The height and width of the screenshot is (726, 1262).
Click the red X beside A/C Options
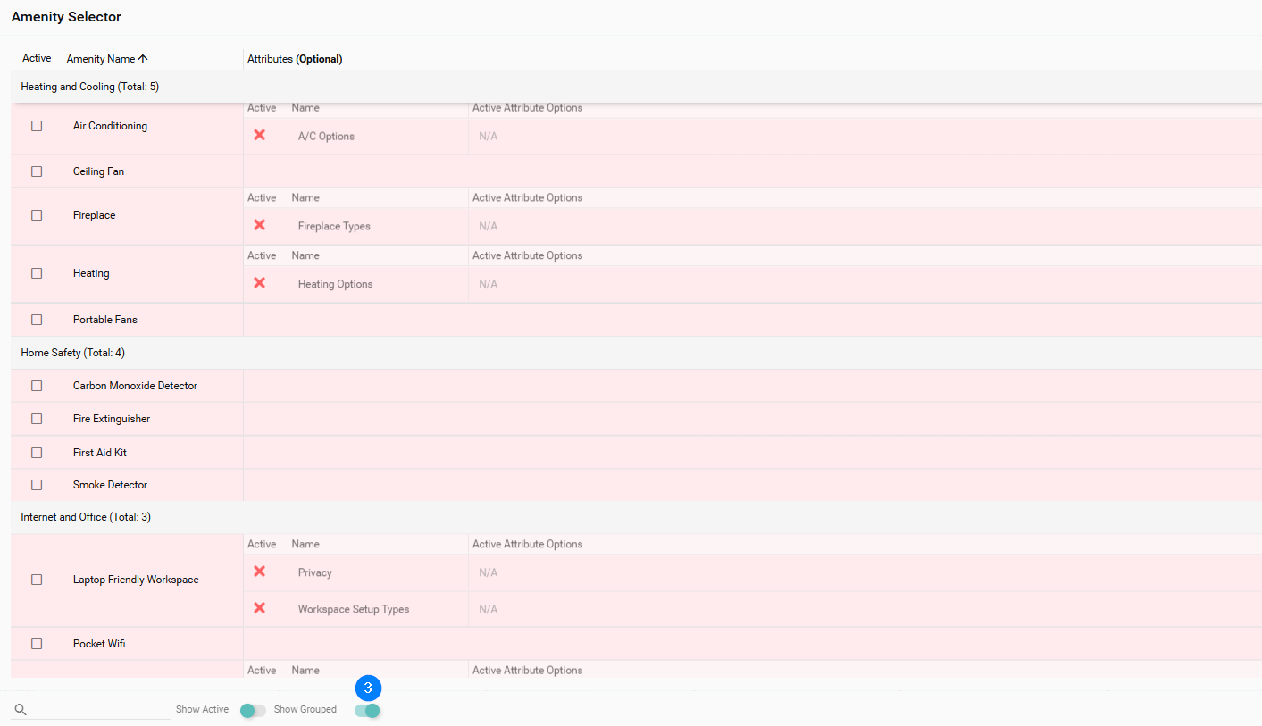click(x=259, y=136)
